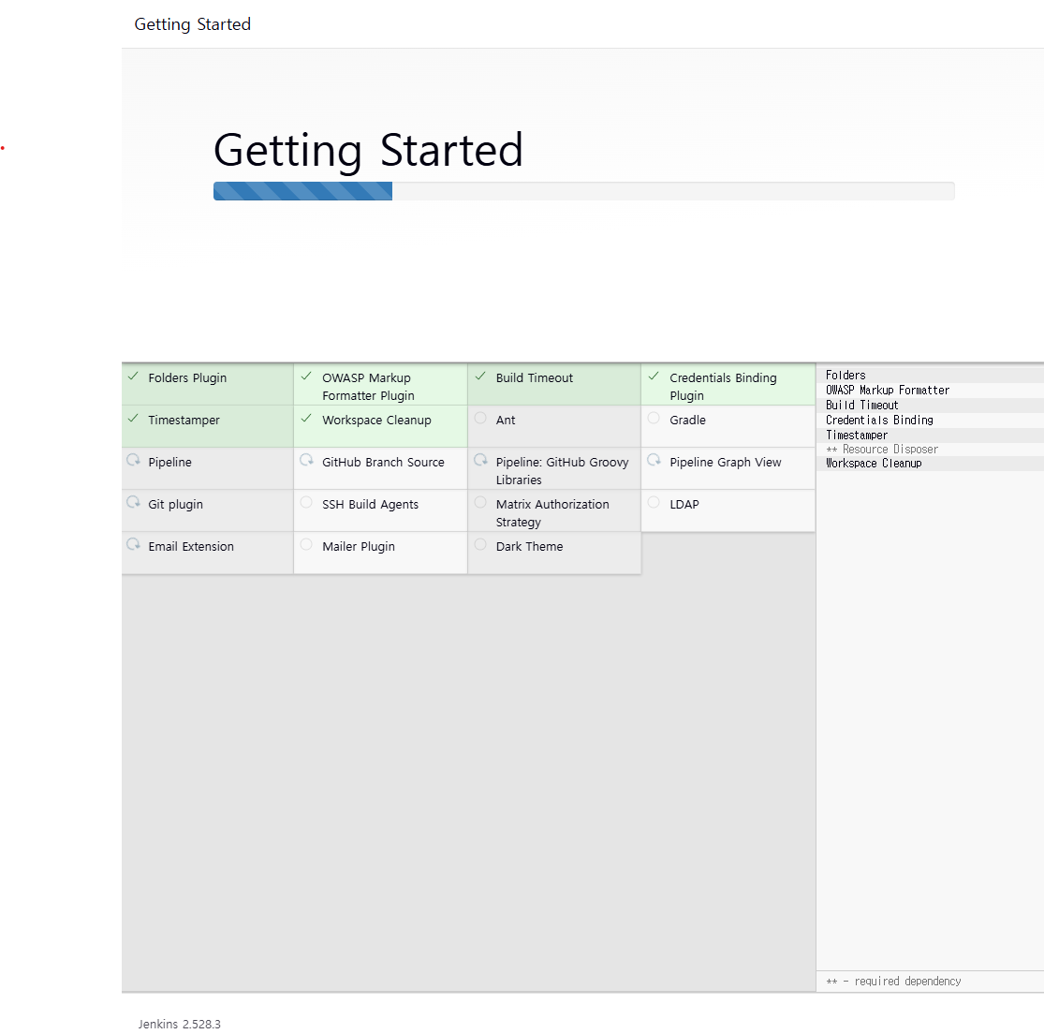Click the checkmark next to OWASP Markup Formatter Plugin

[306, 377]
